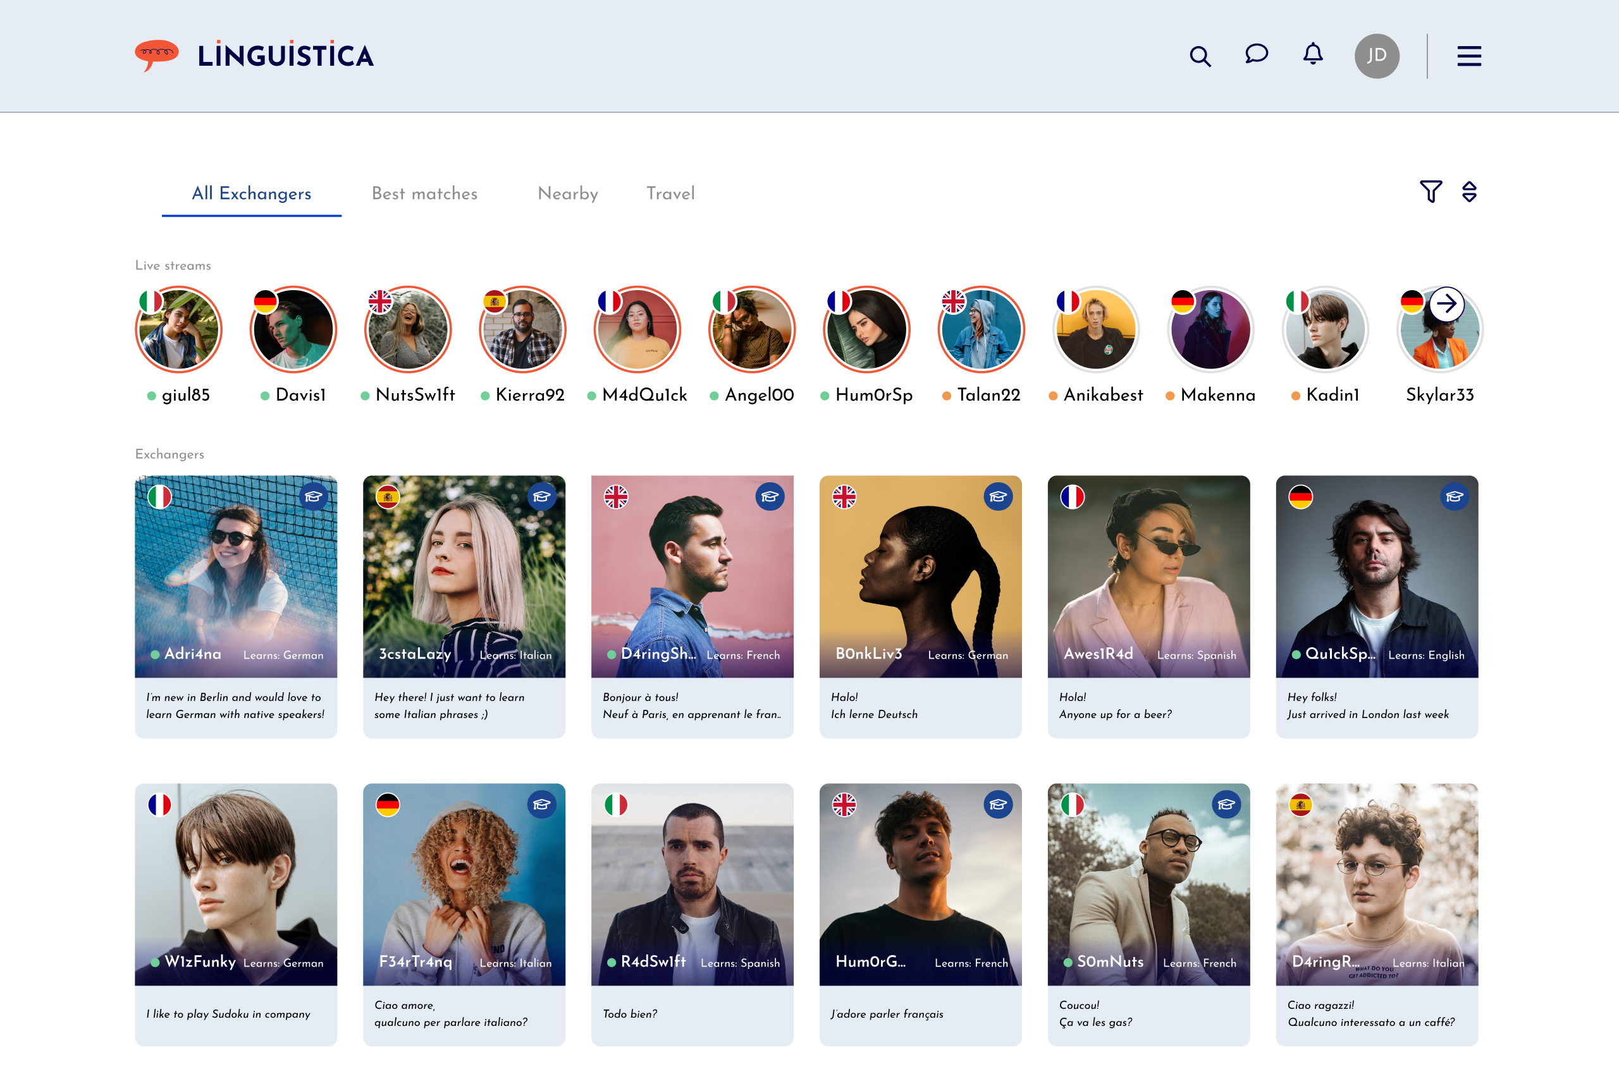Open Makenna's live stream avatar
The image size is (1619, 1079).
pos(1211,329)
